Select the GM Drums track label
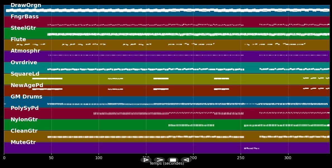This screenshot has height=168, width=332. click(26, 97)
